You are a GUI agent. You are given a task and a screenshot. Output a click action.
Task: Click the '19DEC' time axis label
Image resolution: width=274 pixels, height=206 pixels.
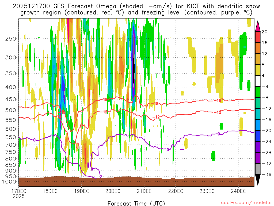click(81, 191)
